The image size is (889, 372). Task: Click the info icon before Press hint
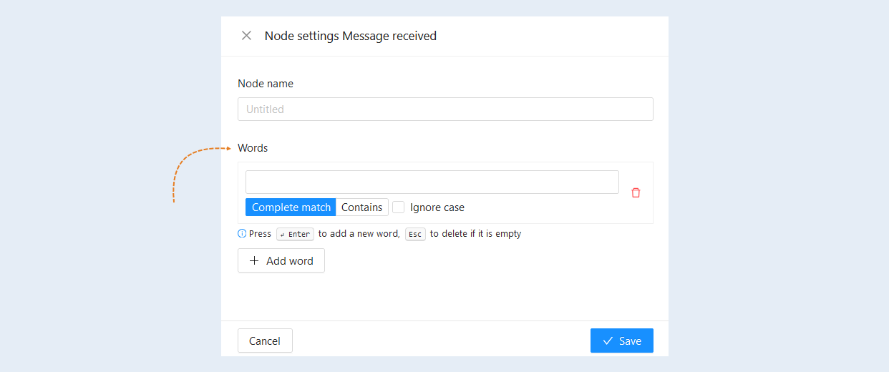(x=242, y=233)
